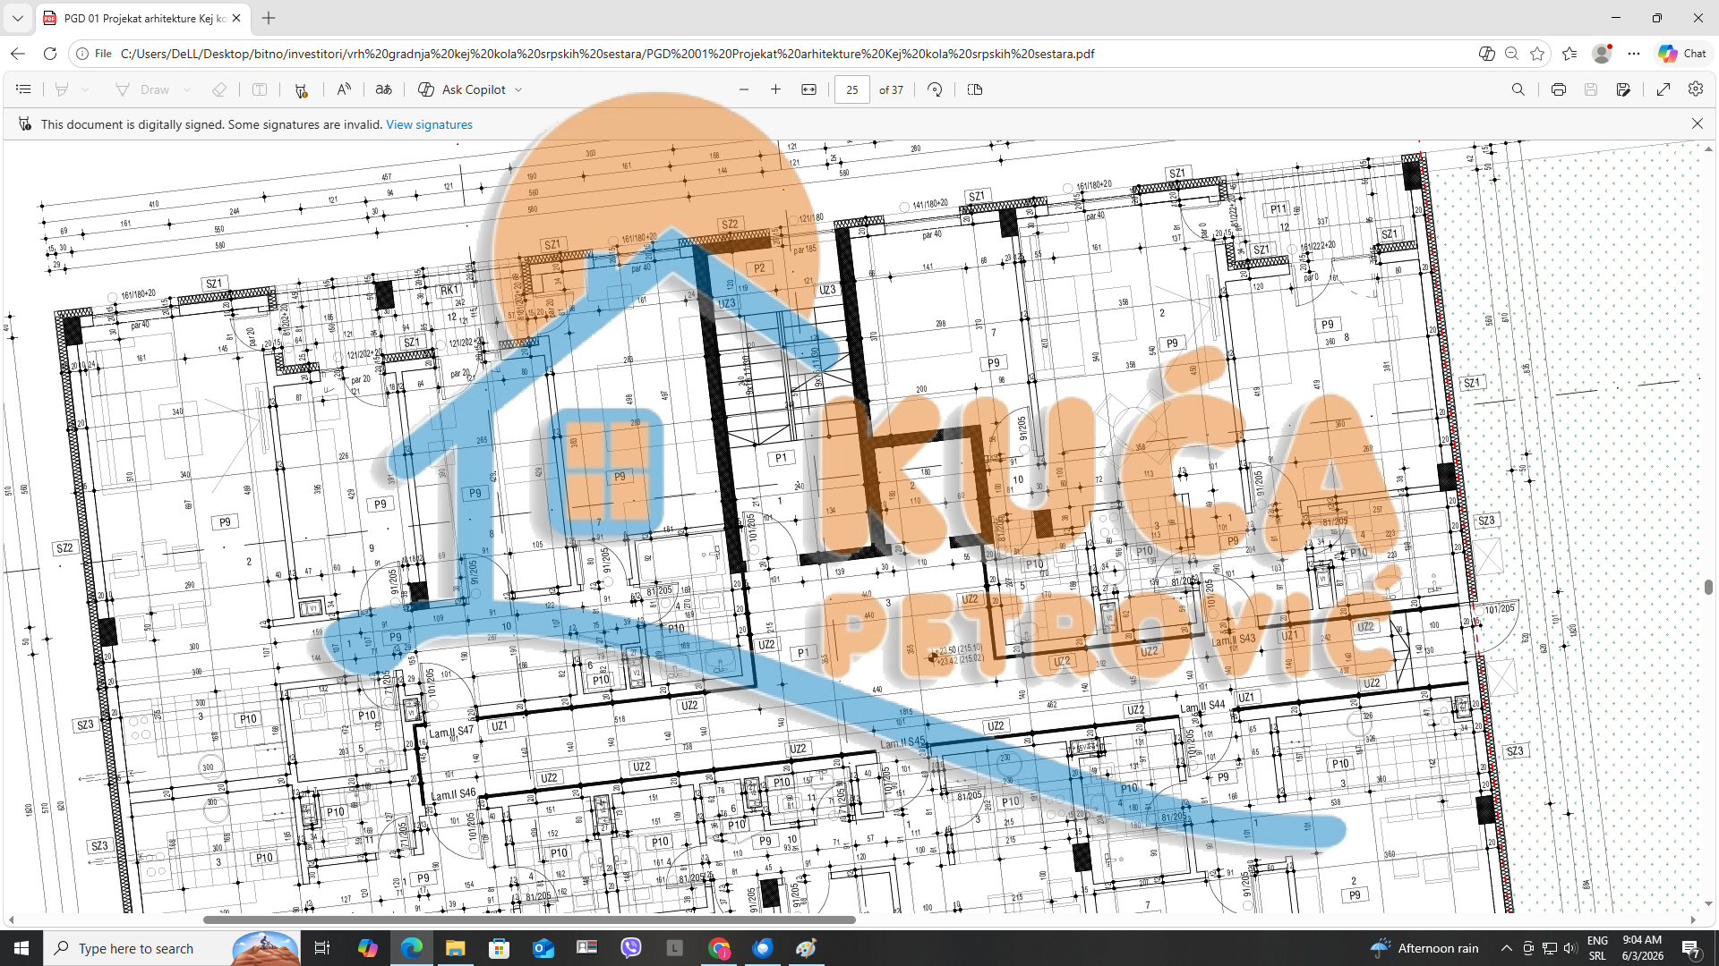Rotate the PDF page

[935, 89]
